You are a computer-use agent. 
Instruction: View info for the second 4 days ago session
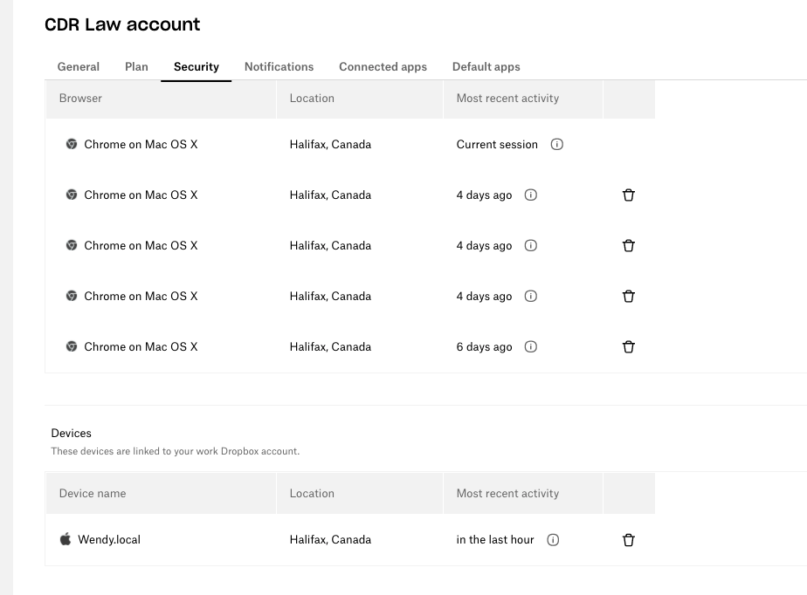[x=530, y=246]
